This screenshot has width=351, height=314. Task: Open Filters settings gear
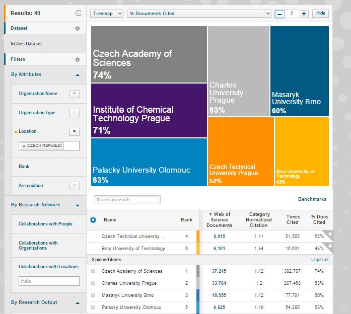coord(78,59)
